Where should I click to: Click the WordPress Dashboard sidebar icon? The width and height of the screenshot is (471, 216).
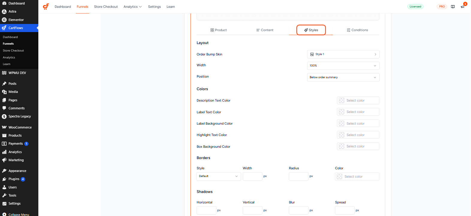click(x=4, y=3)
